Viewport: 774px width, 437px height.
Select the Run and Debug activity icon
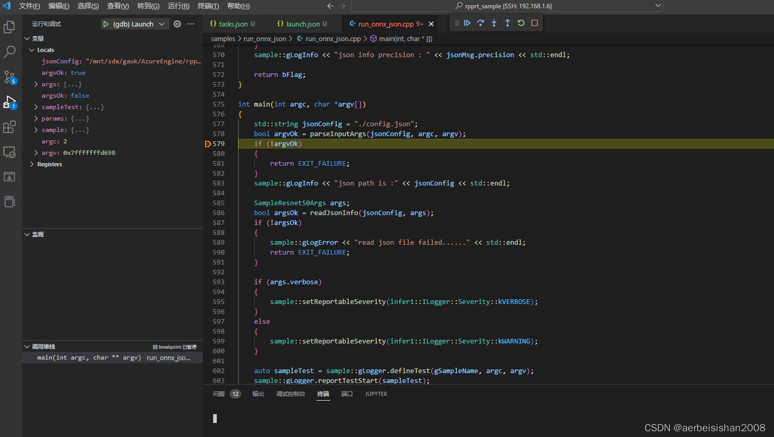(9, 102)
